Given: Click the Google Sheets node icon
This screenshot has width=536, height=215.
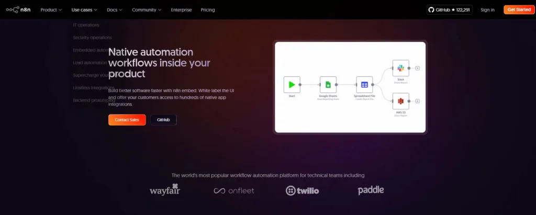Looking at the screenshot, I should pyautogui.click(x=328, y=84).
